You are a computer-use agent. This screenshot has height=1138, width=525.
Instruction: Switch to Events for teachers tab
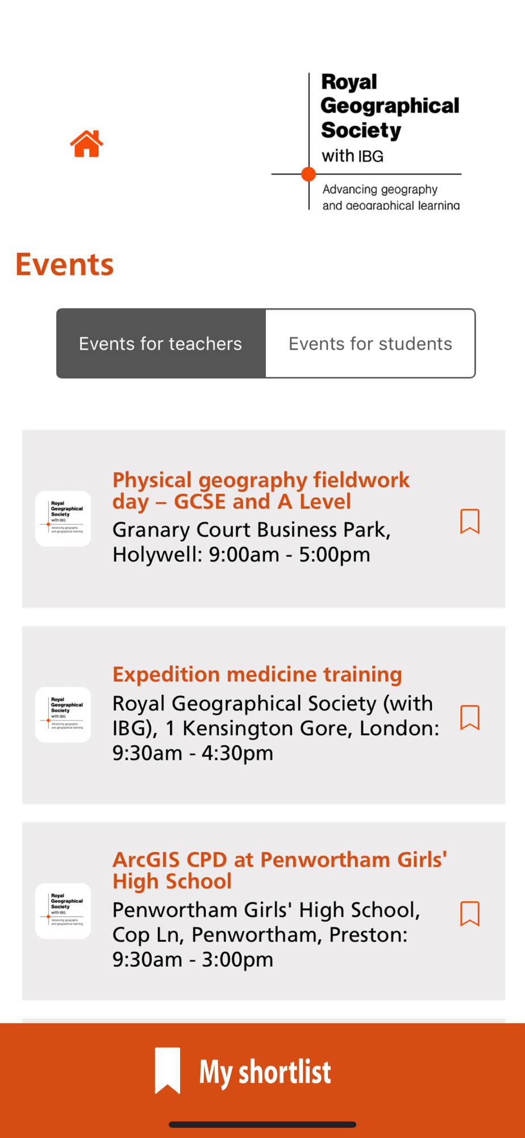161,344
